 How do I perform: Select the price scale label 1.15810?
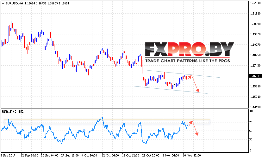pos(255,86)
